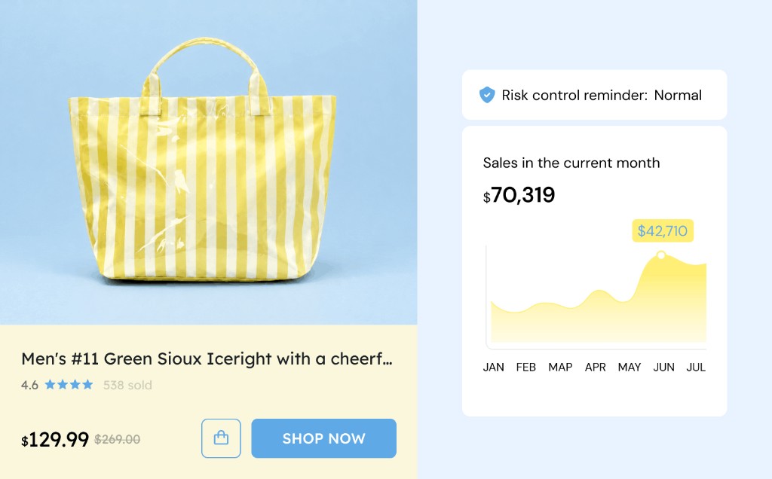This screenshot has height=479, width=772.
Task: Click the Risk control reminder card
Action: (x=594, y=95)
